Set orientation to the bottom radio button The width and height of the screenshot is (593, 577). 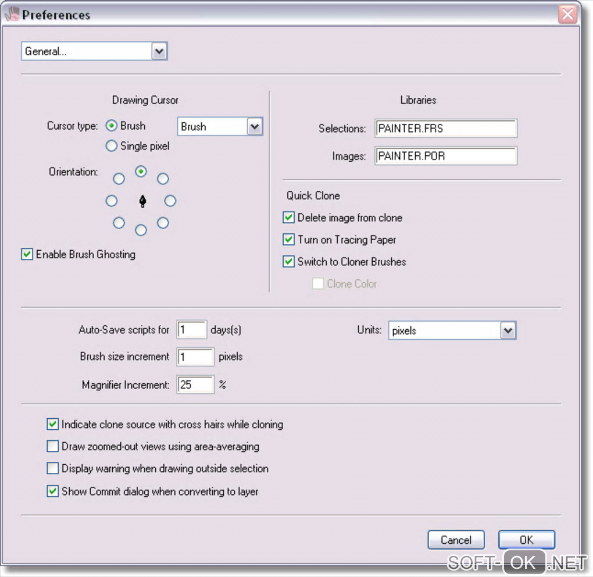pos(141,230)
